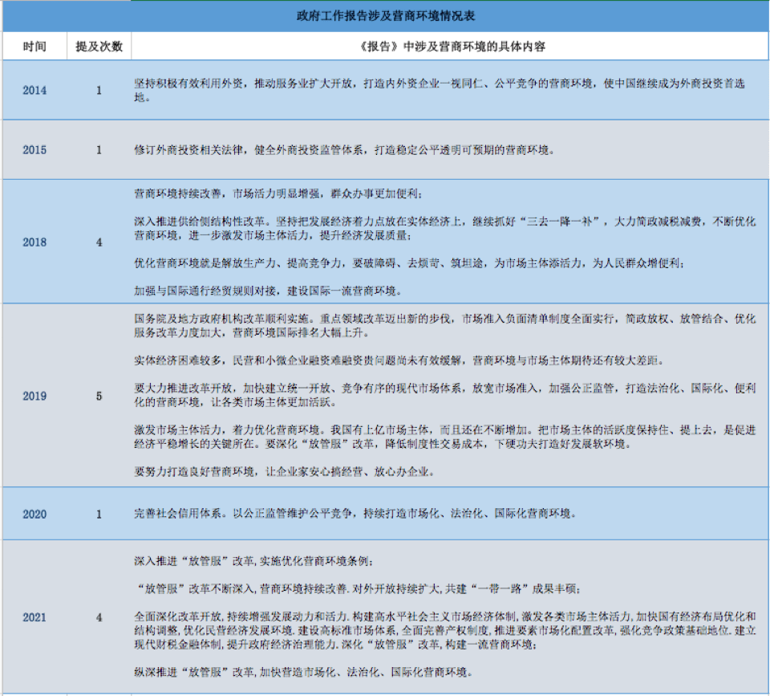This screenshot has height=696, width=770.
Task: Select the 2014 year cell
Action: pos(34,91)
